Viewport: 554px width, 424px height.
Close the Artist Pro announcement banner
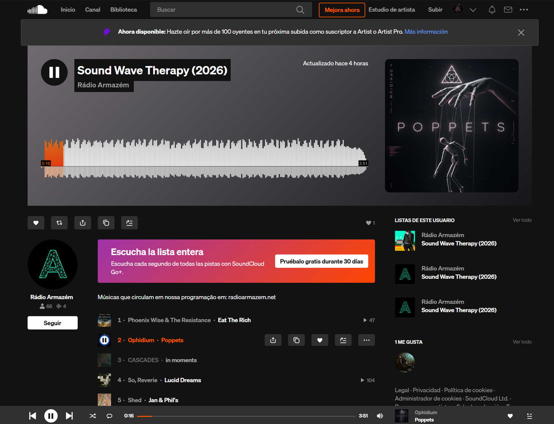pyautogui.click(x=521, y=33)
